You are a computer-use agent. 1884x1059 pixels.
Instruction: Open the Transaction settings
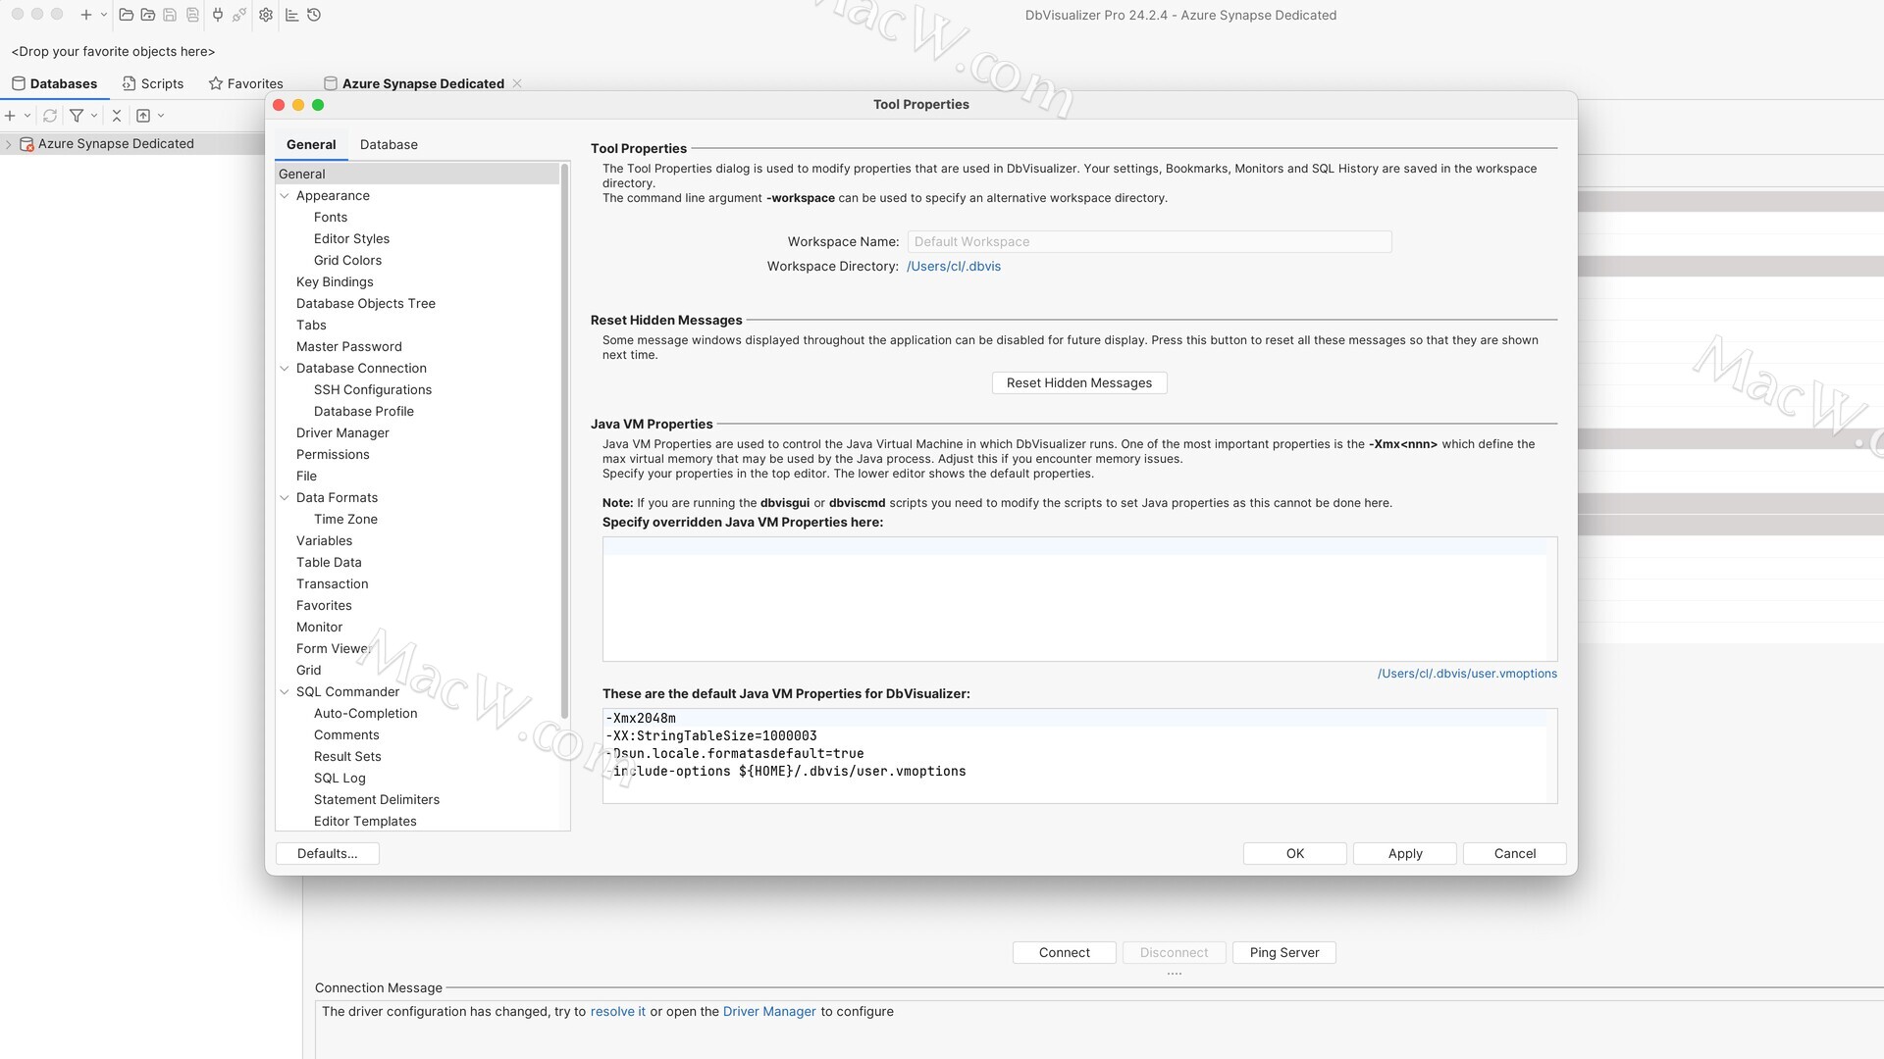333,584
